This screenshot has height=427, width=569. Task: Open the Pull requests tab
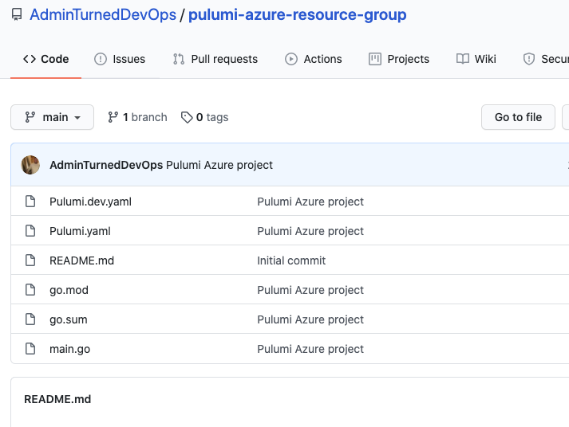tap(215, 59)
